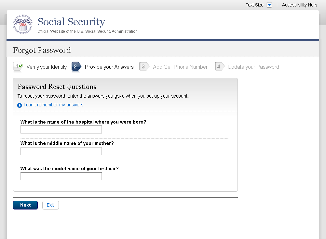This screenshot has width=326, height=239.
Task: Click the step 2 number badge
Action: (76, 66)
